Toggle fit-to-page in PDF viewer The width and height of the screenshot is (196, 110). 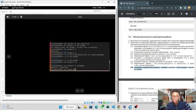169,14
